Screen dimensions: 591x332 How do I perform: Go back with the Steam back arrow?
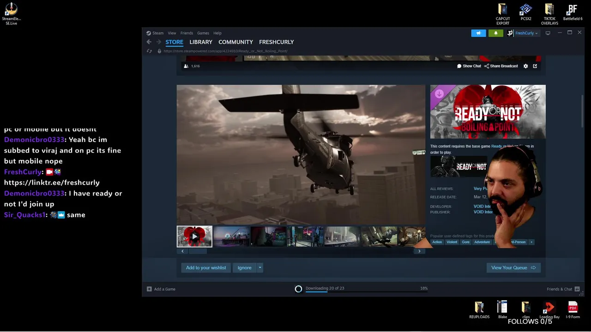[x=149, y=42]
